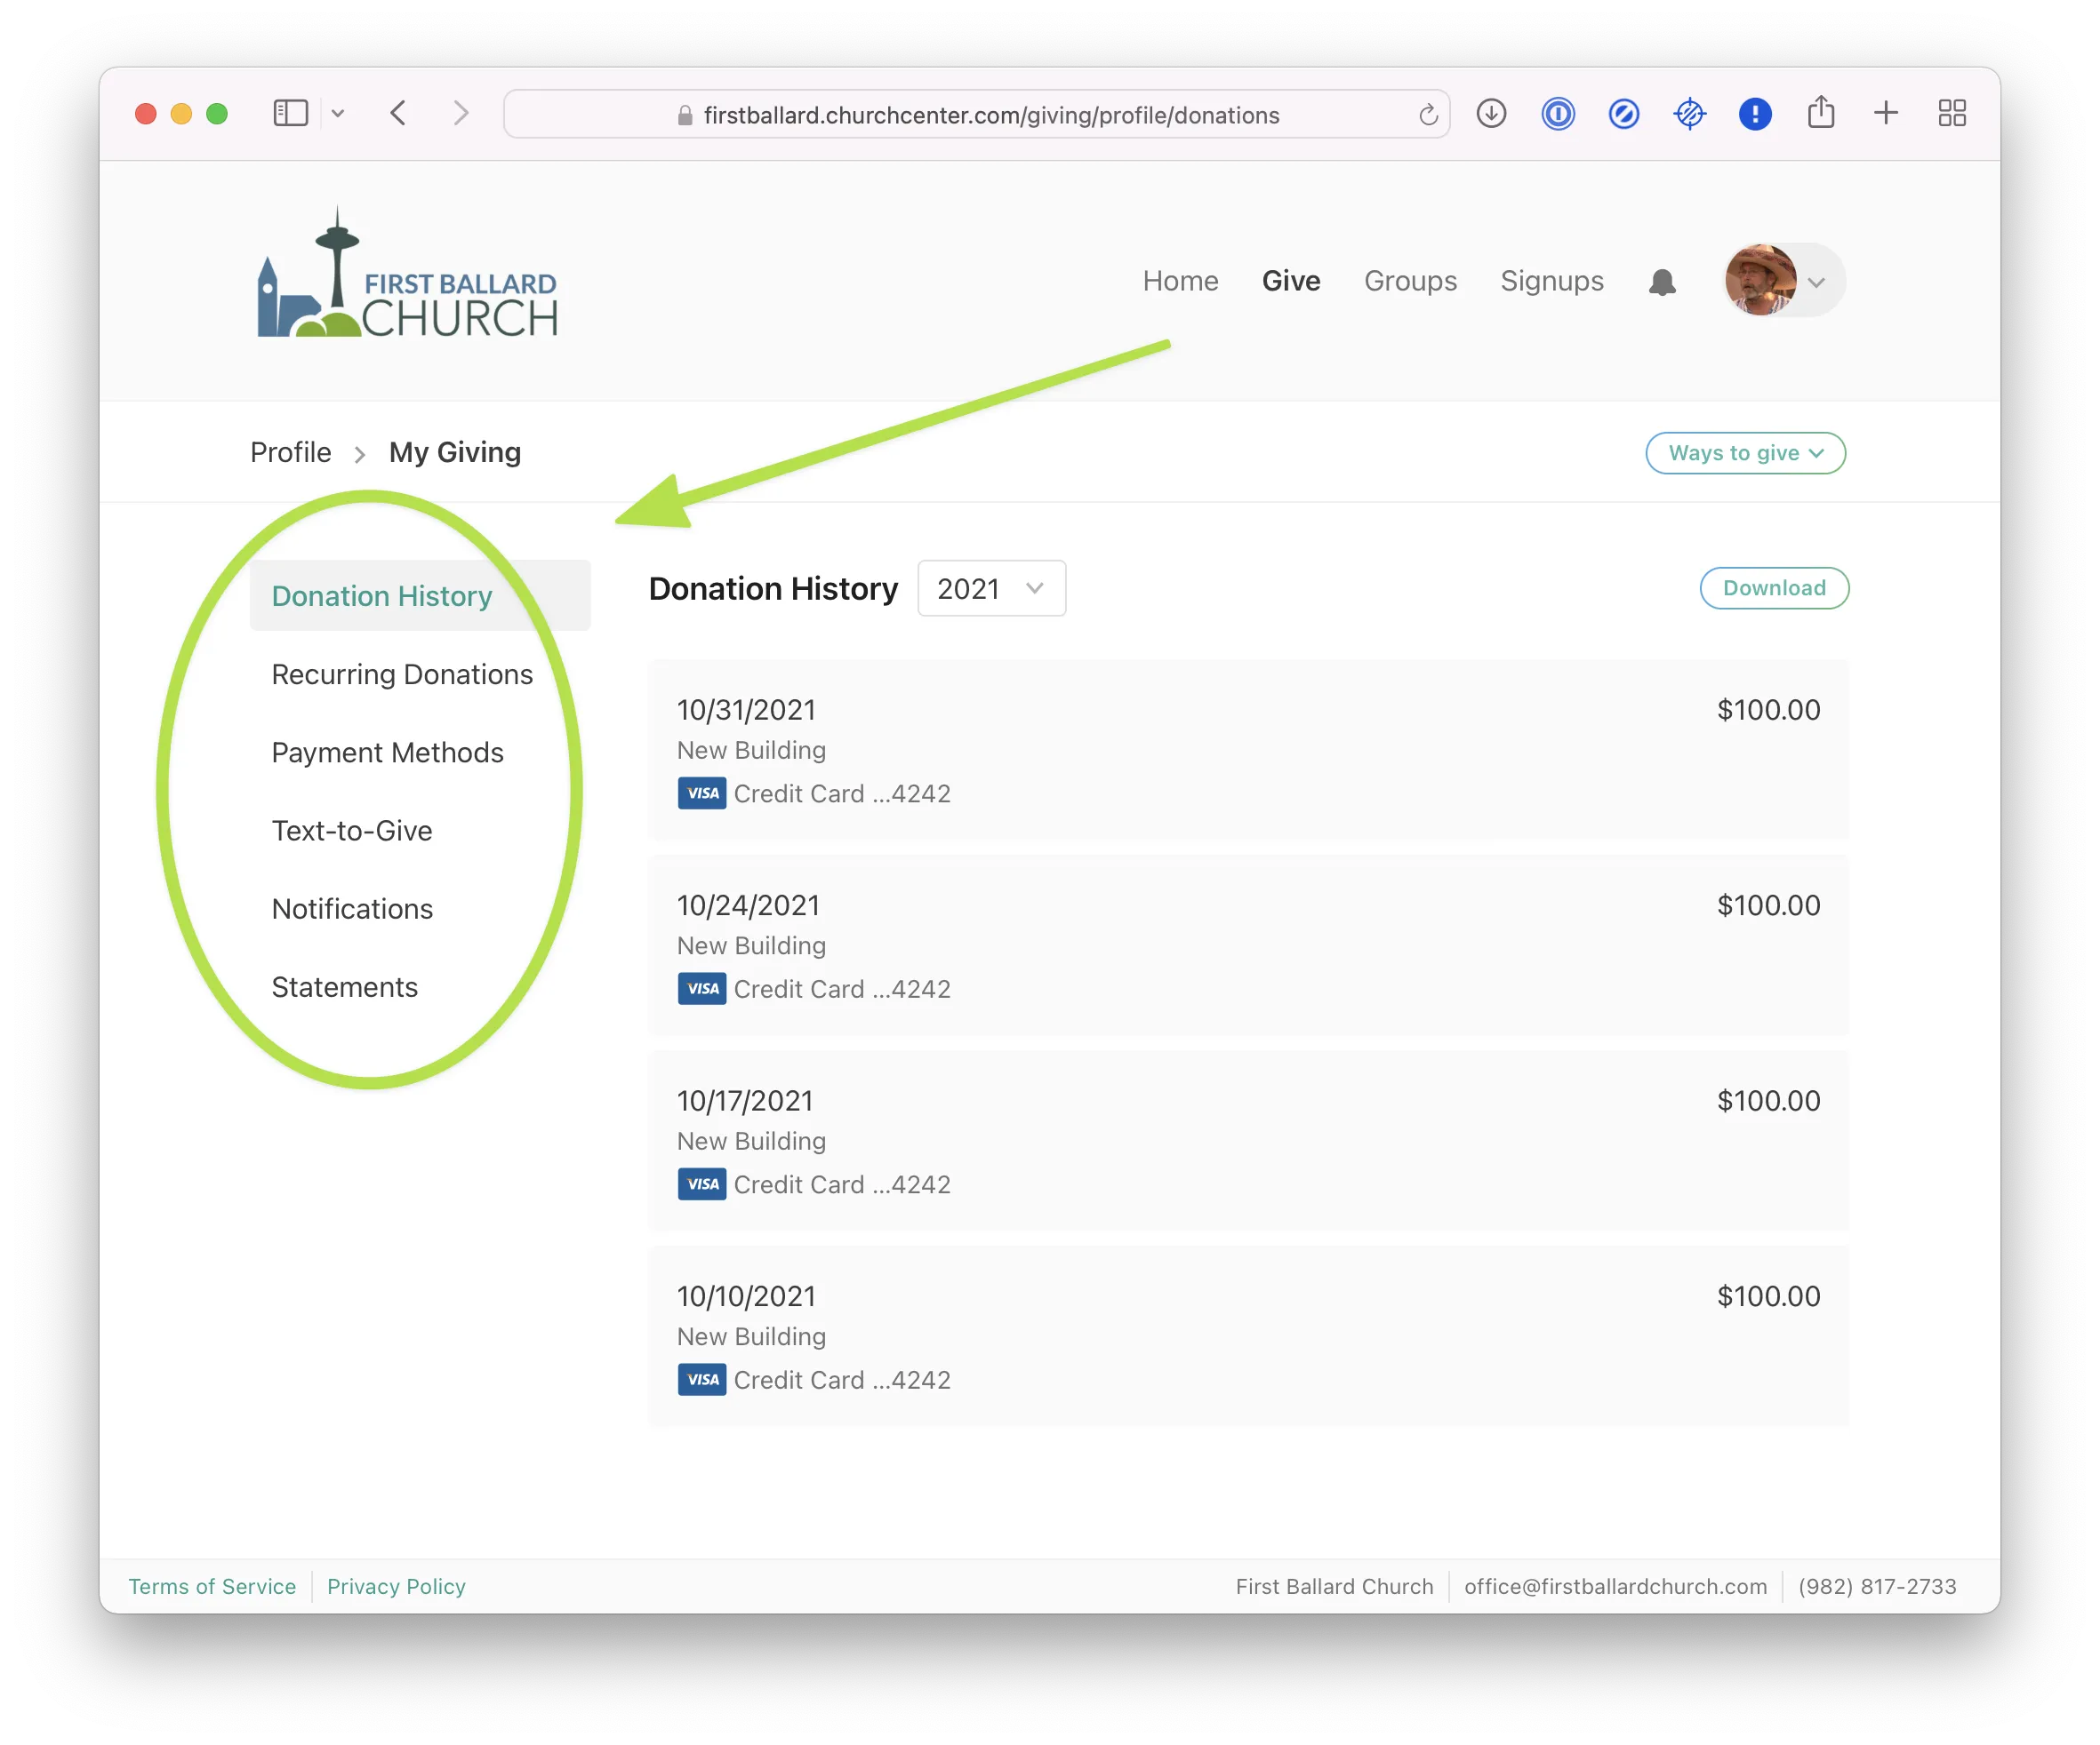Toggle the Safari sidebar icon

[x=290, y=113]
